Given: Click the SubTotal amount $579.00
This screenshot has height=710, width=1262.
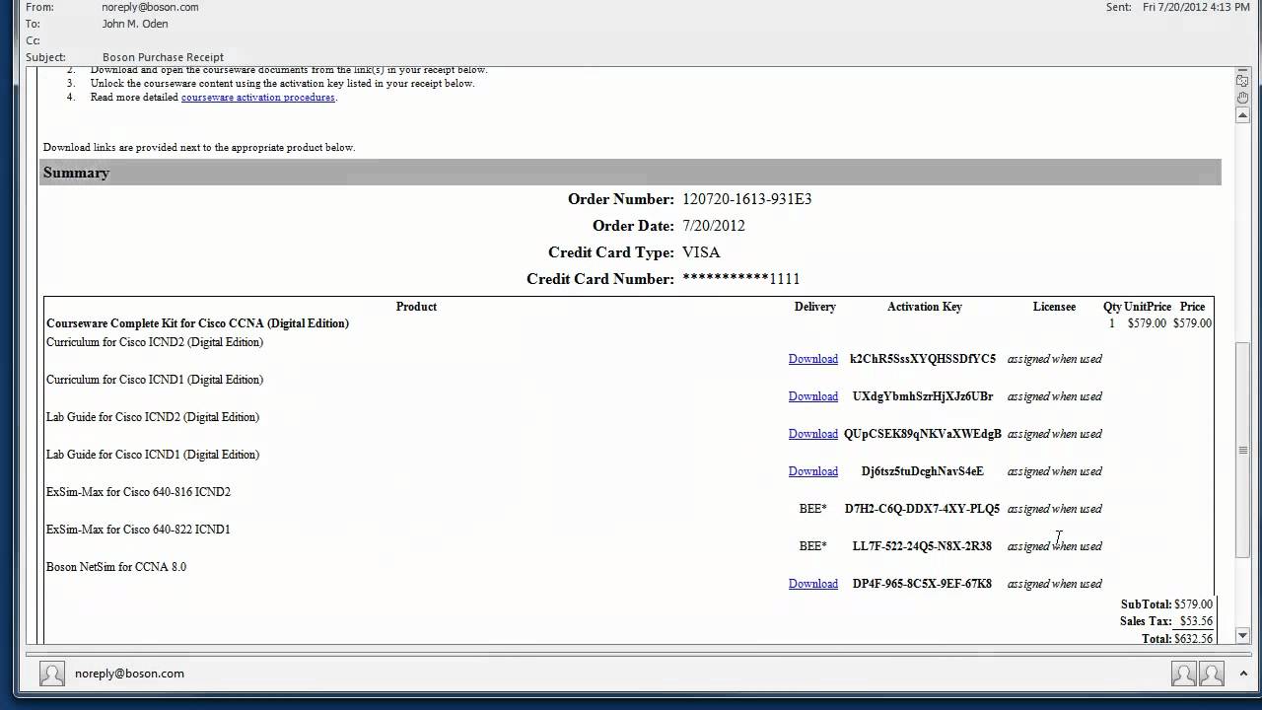Looking at the screenshot, I should click(x=1193, y=604).
